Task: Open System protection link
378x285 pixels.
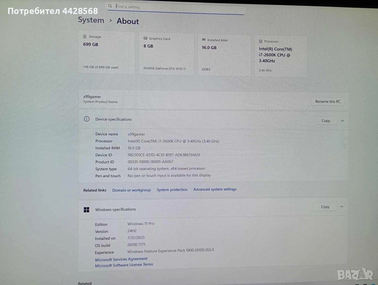Action: pos(172,190)
